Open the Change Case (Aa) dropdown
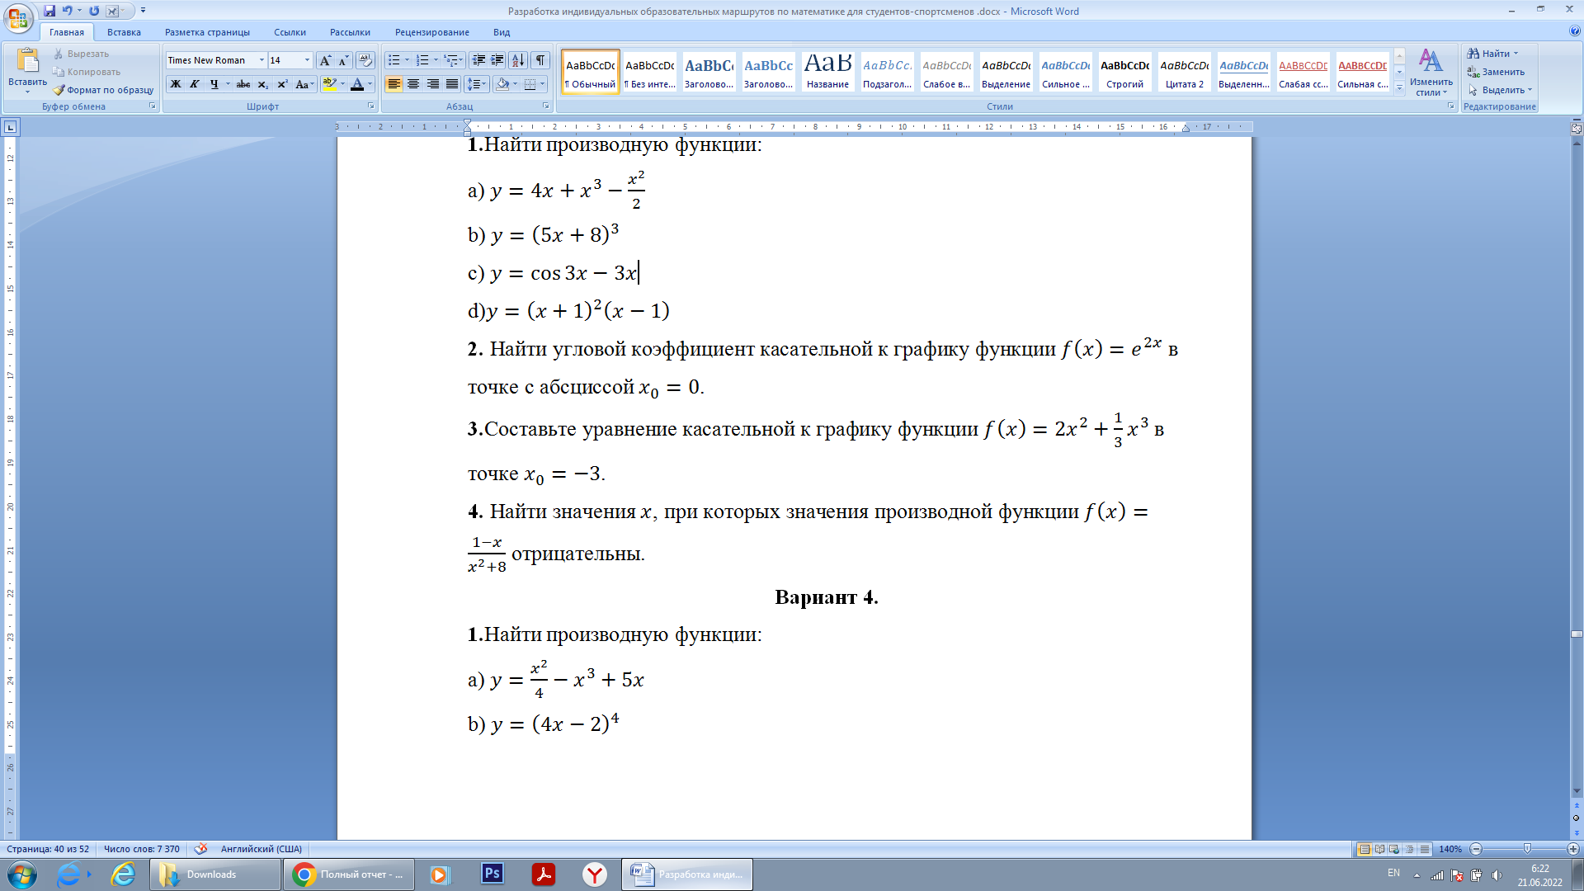Viewport: 1584px width, 891px height. 304,84
